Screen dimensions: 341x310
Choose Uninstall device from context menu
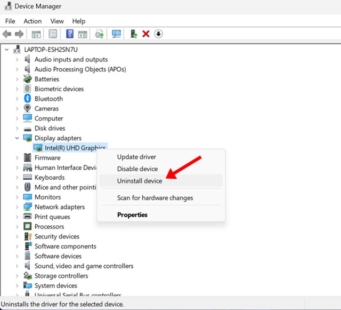[x=140, y=181]
